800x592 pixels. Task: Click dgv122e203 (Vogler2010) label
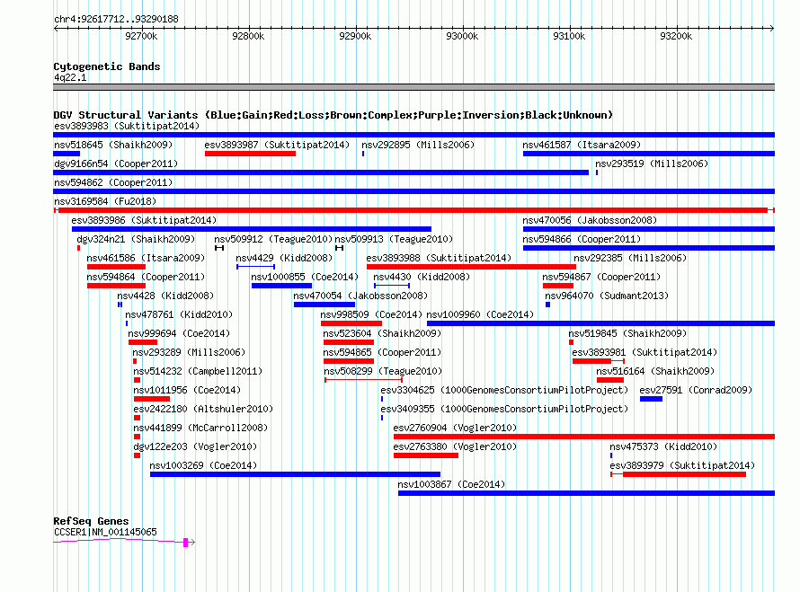(195, 446)
